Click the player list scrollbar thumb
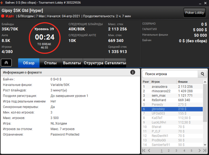 click(x=205, y=103)
